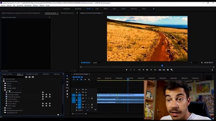Click the 32-bit Color effects filter icon

pos(29,77)
